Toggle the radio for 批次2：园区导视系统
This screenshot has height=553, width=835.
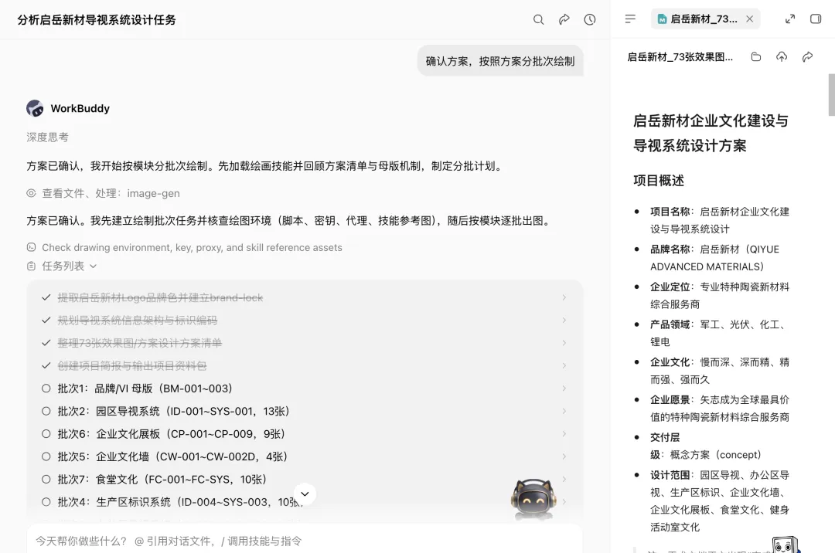46,411
